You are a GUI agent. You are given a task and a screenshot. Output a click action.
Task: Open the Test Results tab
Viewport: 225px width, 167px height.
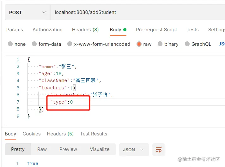click(x=94, y=134)
